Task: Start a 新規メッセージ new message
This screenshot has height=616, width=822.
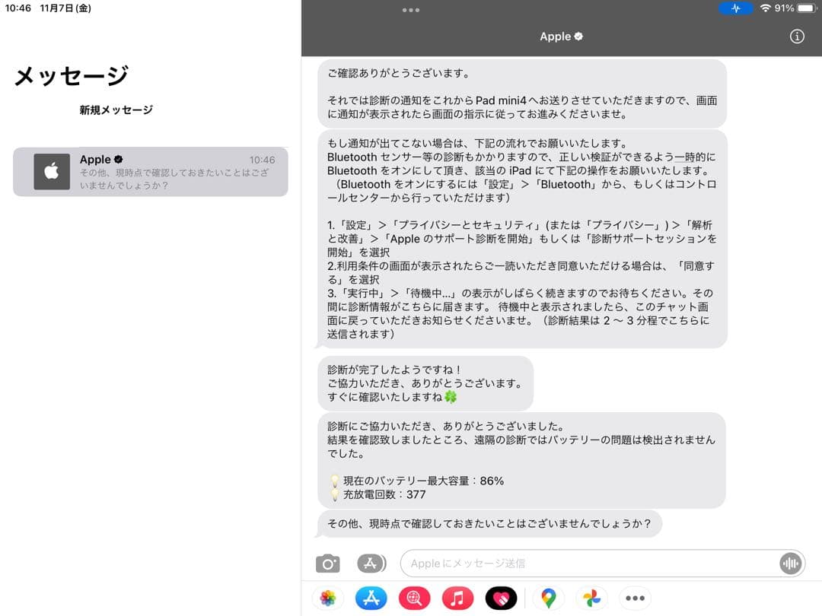Action: tap(116, 110)
